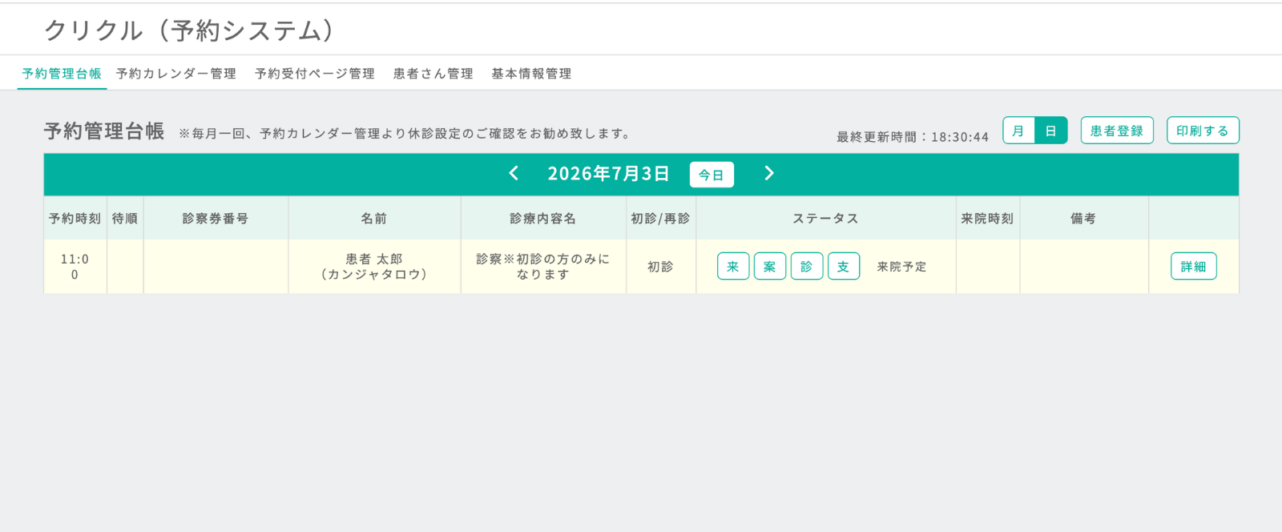Switch to month view 月 toggle
Image resolution: width=1282 pixels, height=532 pixels.
pyautogui.click(x=1018, y=131)
